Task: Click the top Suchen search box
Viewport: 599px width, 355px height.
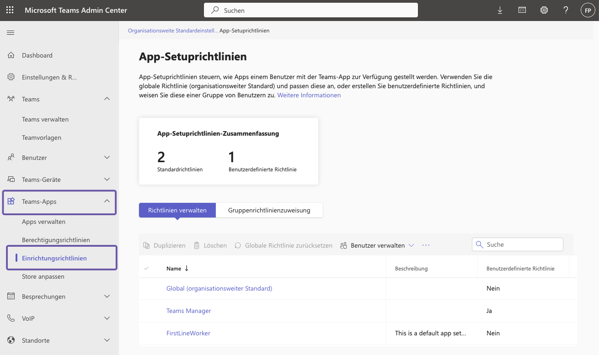Action: pyautogui.click(x=311, y=10)
